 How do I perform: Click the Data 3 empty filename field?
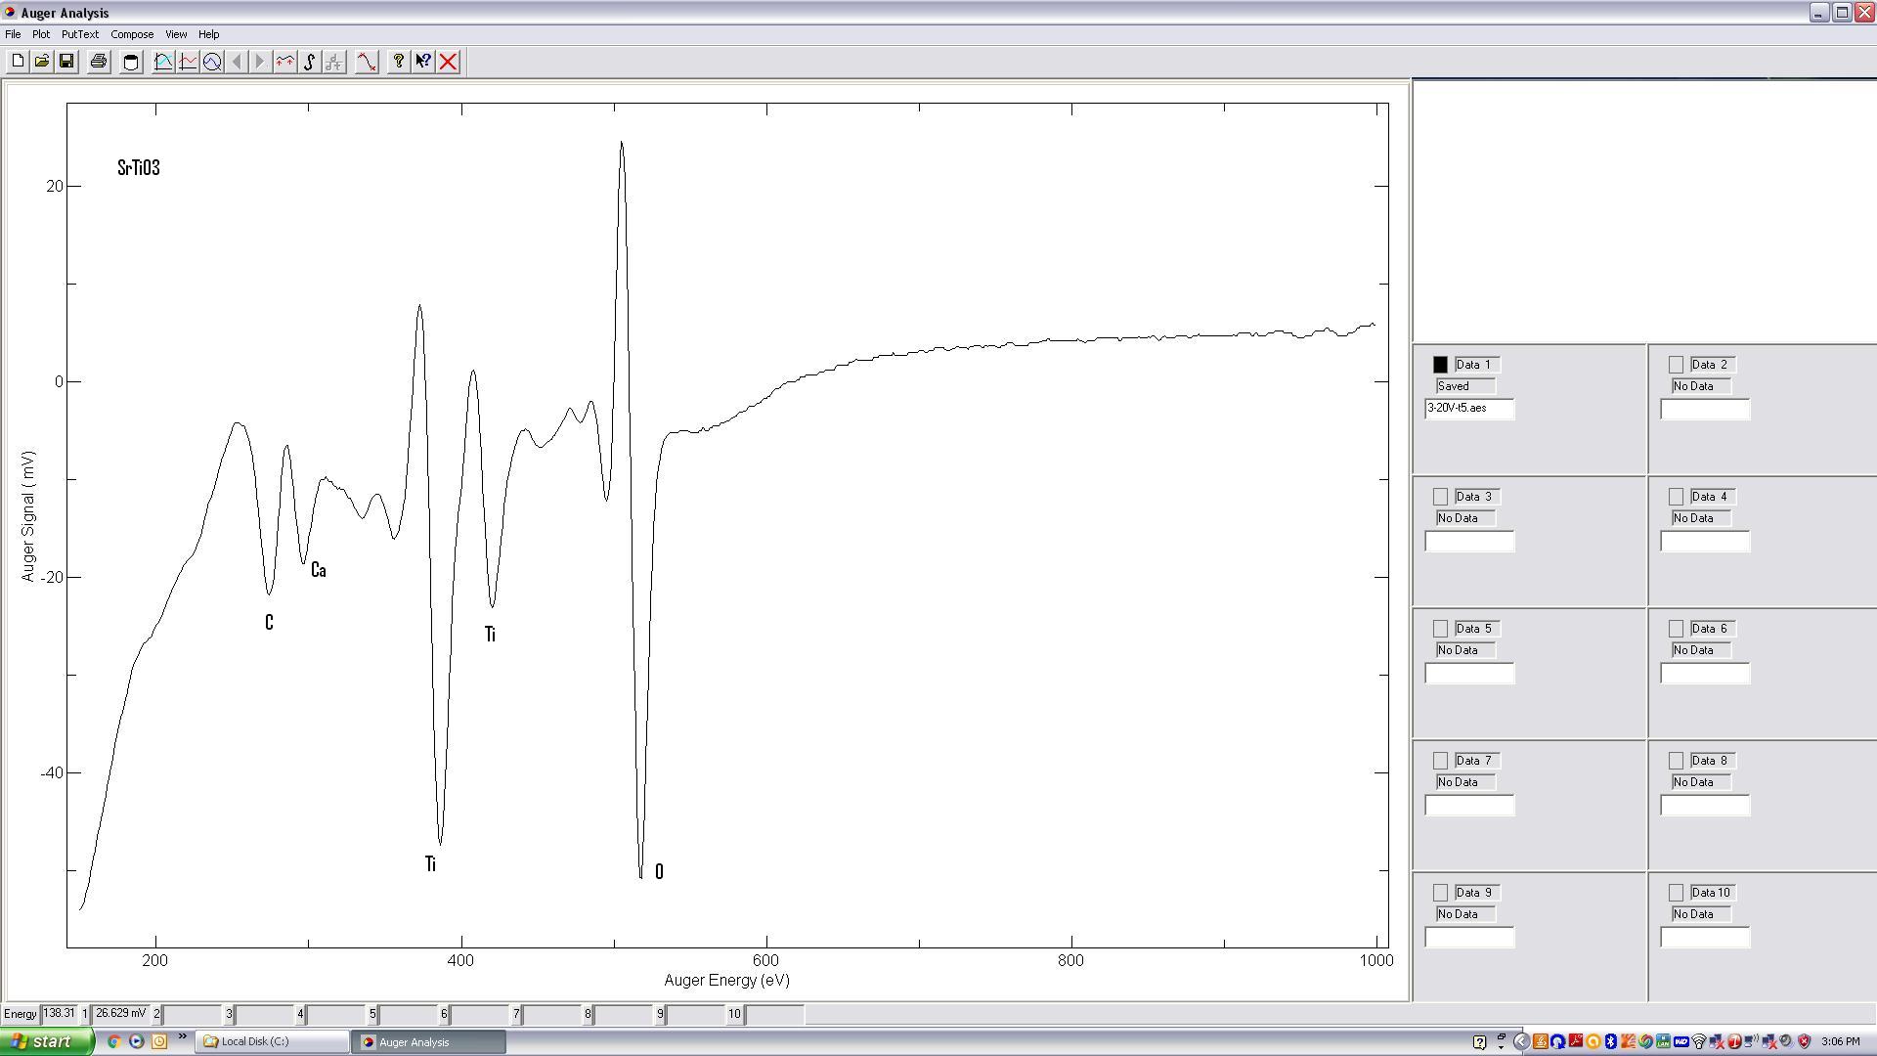click(x=1469, y=542)
